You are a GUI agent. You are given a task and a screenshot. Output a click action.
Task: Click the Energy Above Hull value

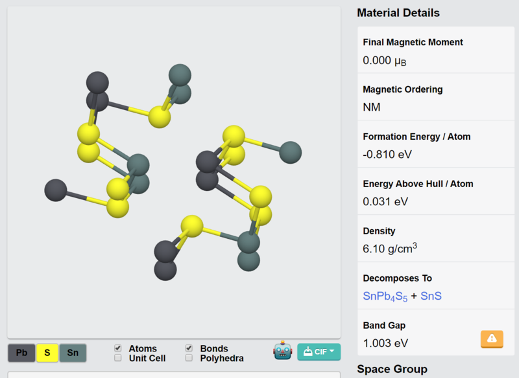385,201
